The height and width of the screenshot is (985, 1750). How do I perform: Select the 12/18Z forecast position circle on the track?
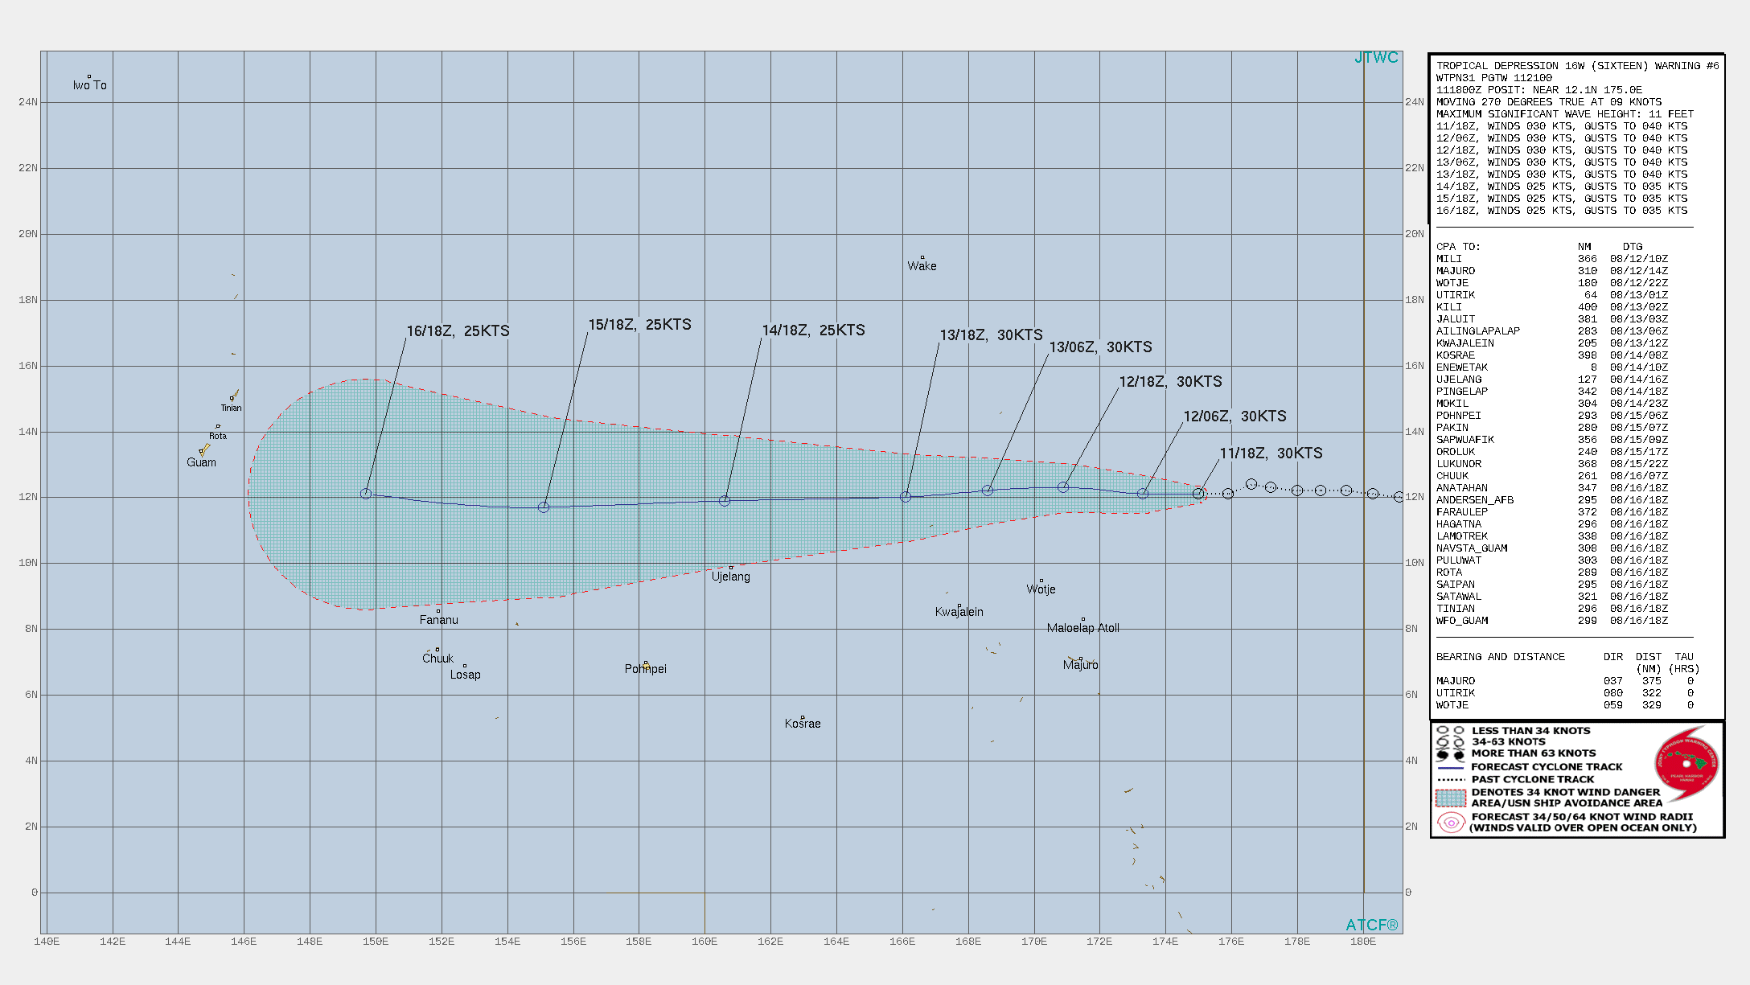pos(1063,487)
